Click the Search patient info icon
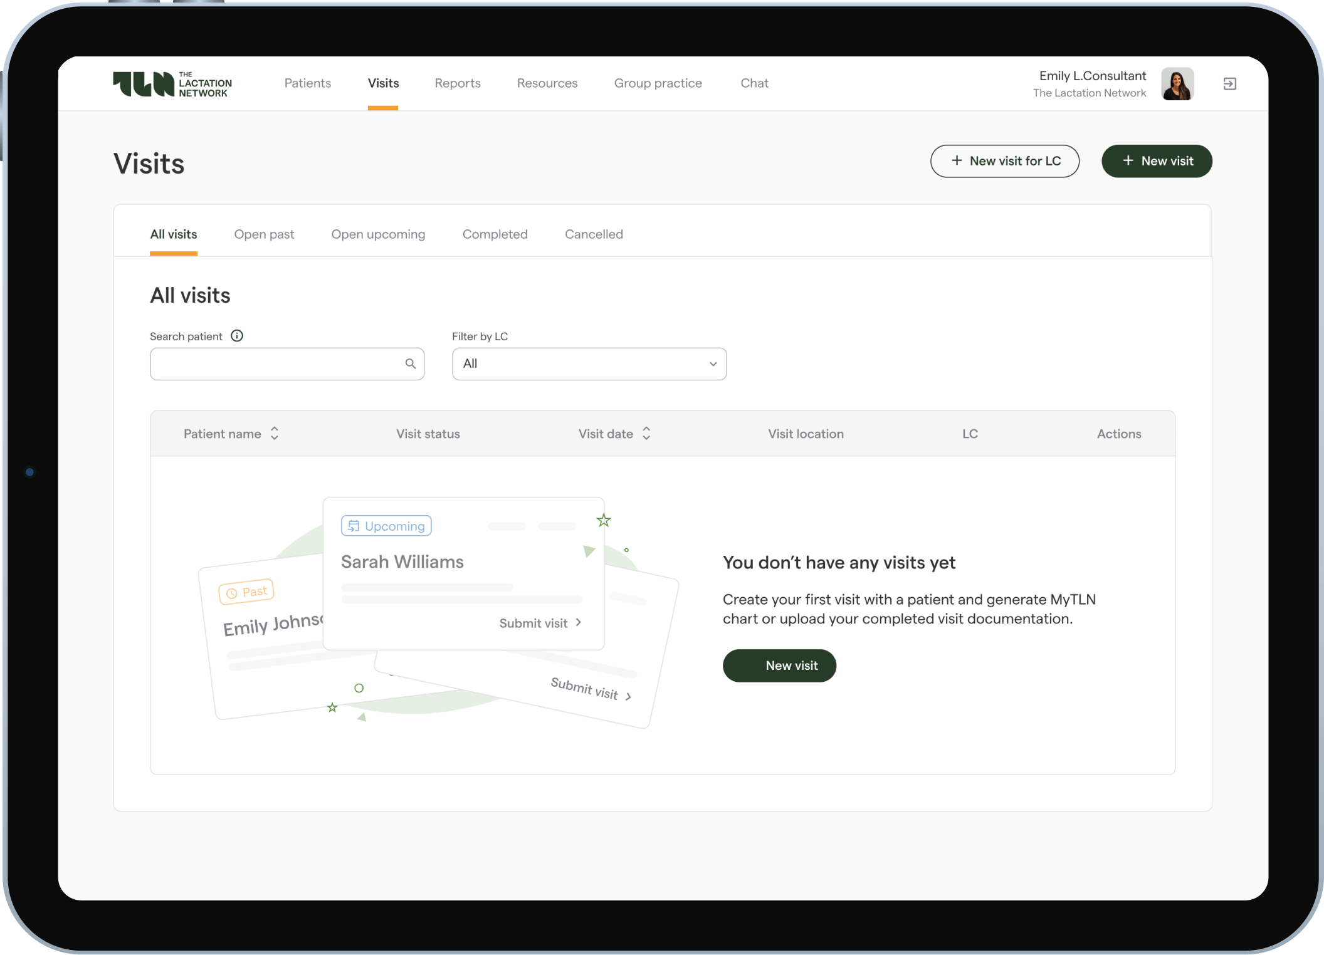 pyautogui.click(x=237, y=336)
